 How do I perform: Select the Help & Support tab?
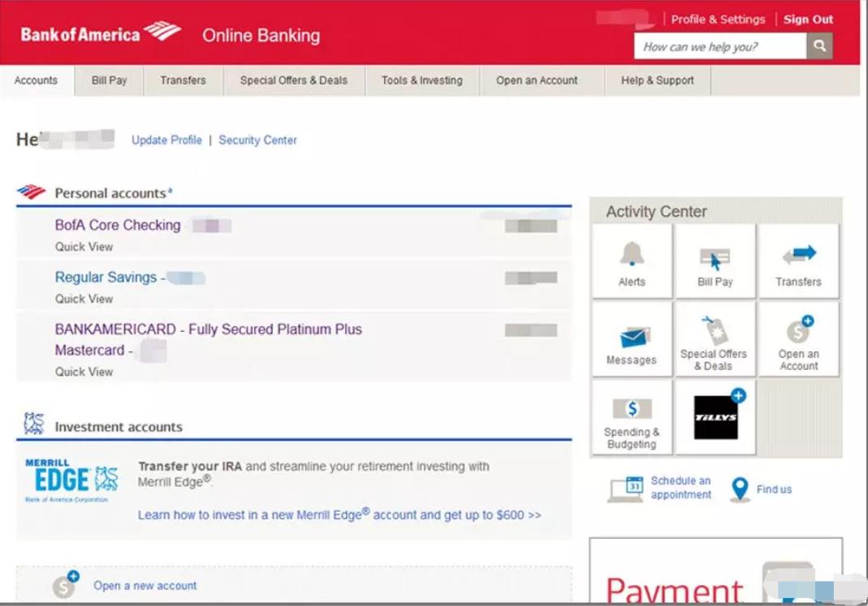coord(658,80)
